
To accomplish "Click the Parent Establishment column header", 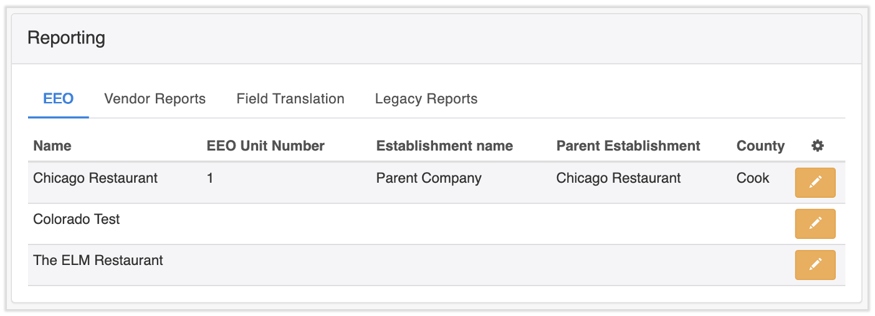I will (628, 146).
